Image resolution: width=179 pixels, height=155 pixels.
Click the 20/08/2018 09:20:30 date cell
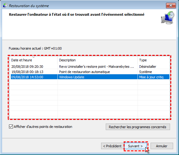click(x=27, y=67)
